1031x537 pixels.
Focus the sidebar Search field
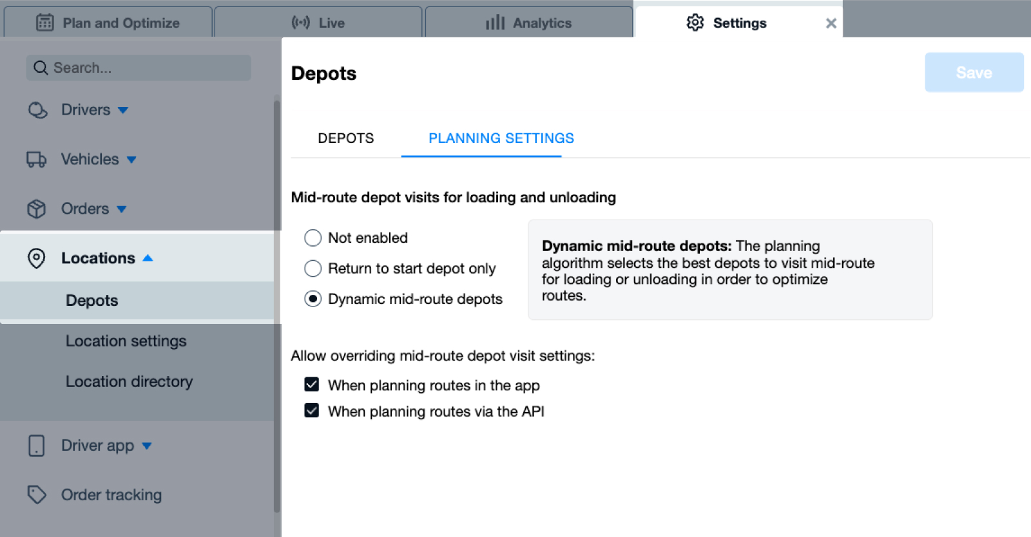(x=139, y=68)
